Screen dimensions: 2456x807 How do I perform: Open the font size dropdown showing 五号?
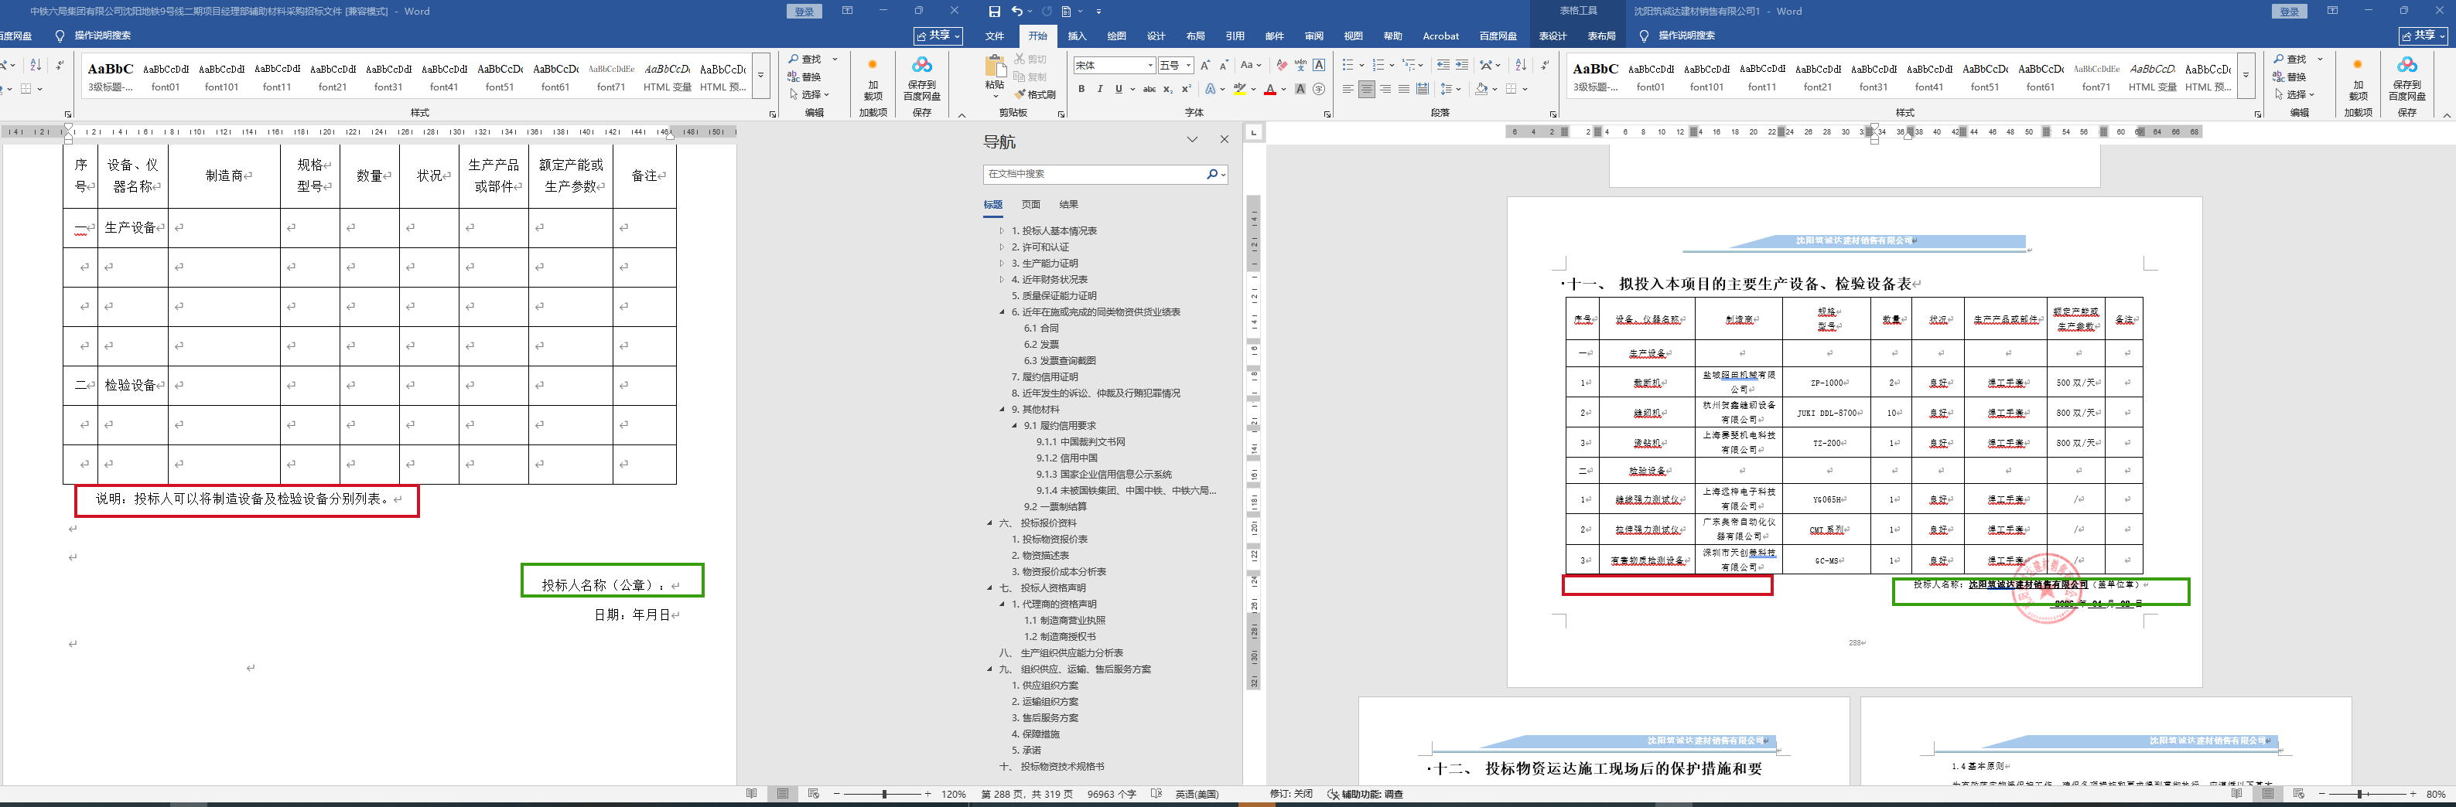[x=1188, y=66]
